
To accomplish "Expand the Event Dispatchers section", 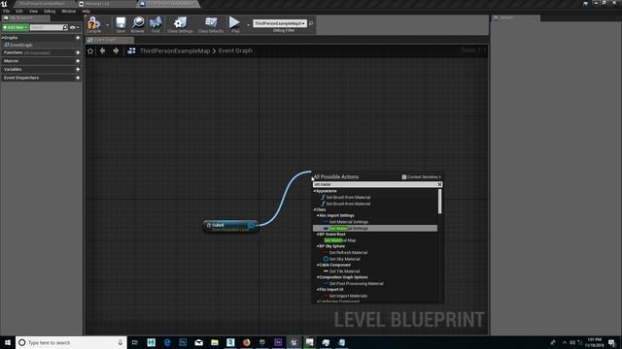I will [x=21, y=78].
